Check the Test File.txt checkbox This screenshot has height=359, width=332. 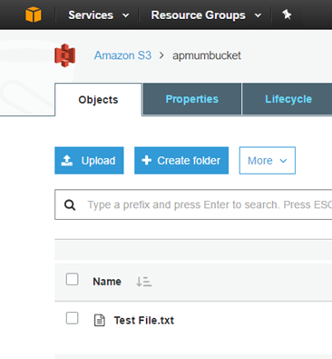73,318
